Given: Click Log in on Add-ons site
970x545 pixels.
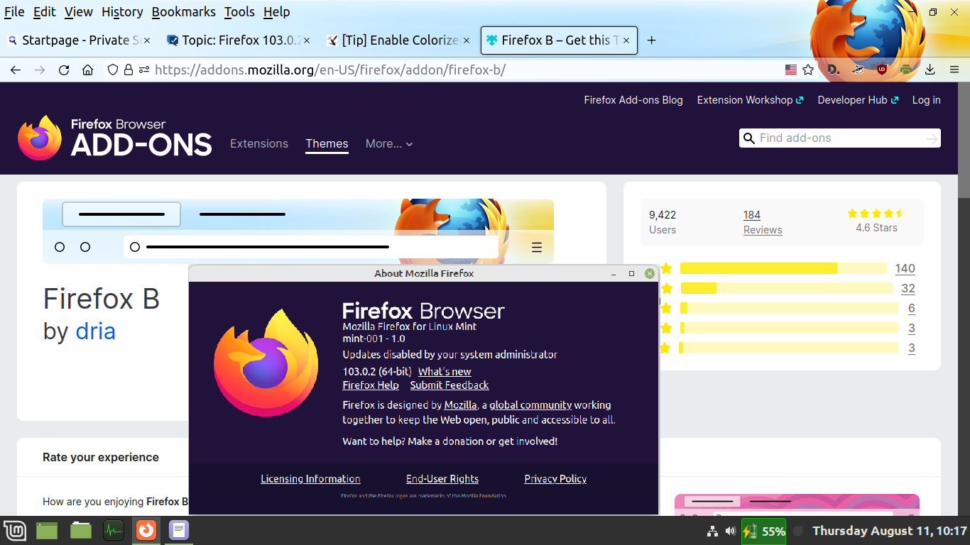Looking at the screenshot, I should 926,100.
